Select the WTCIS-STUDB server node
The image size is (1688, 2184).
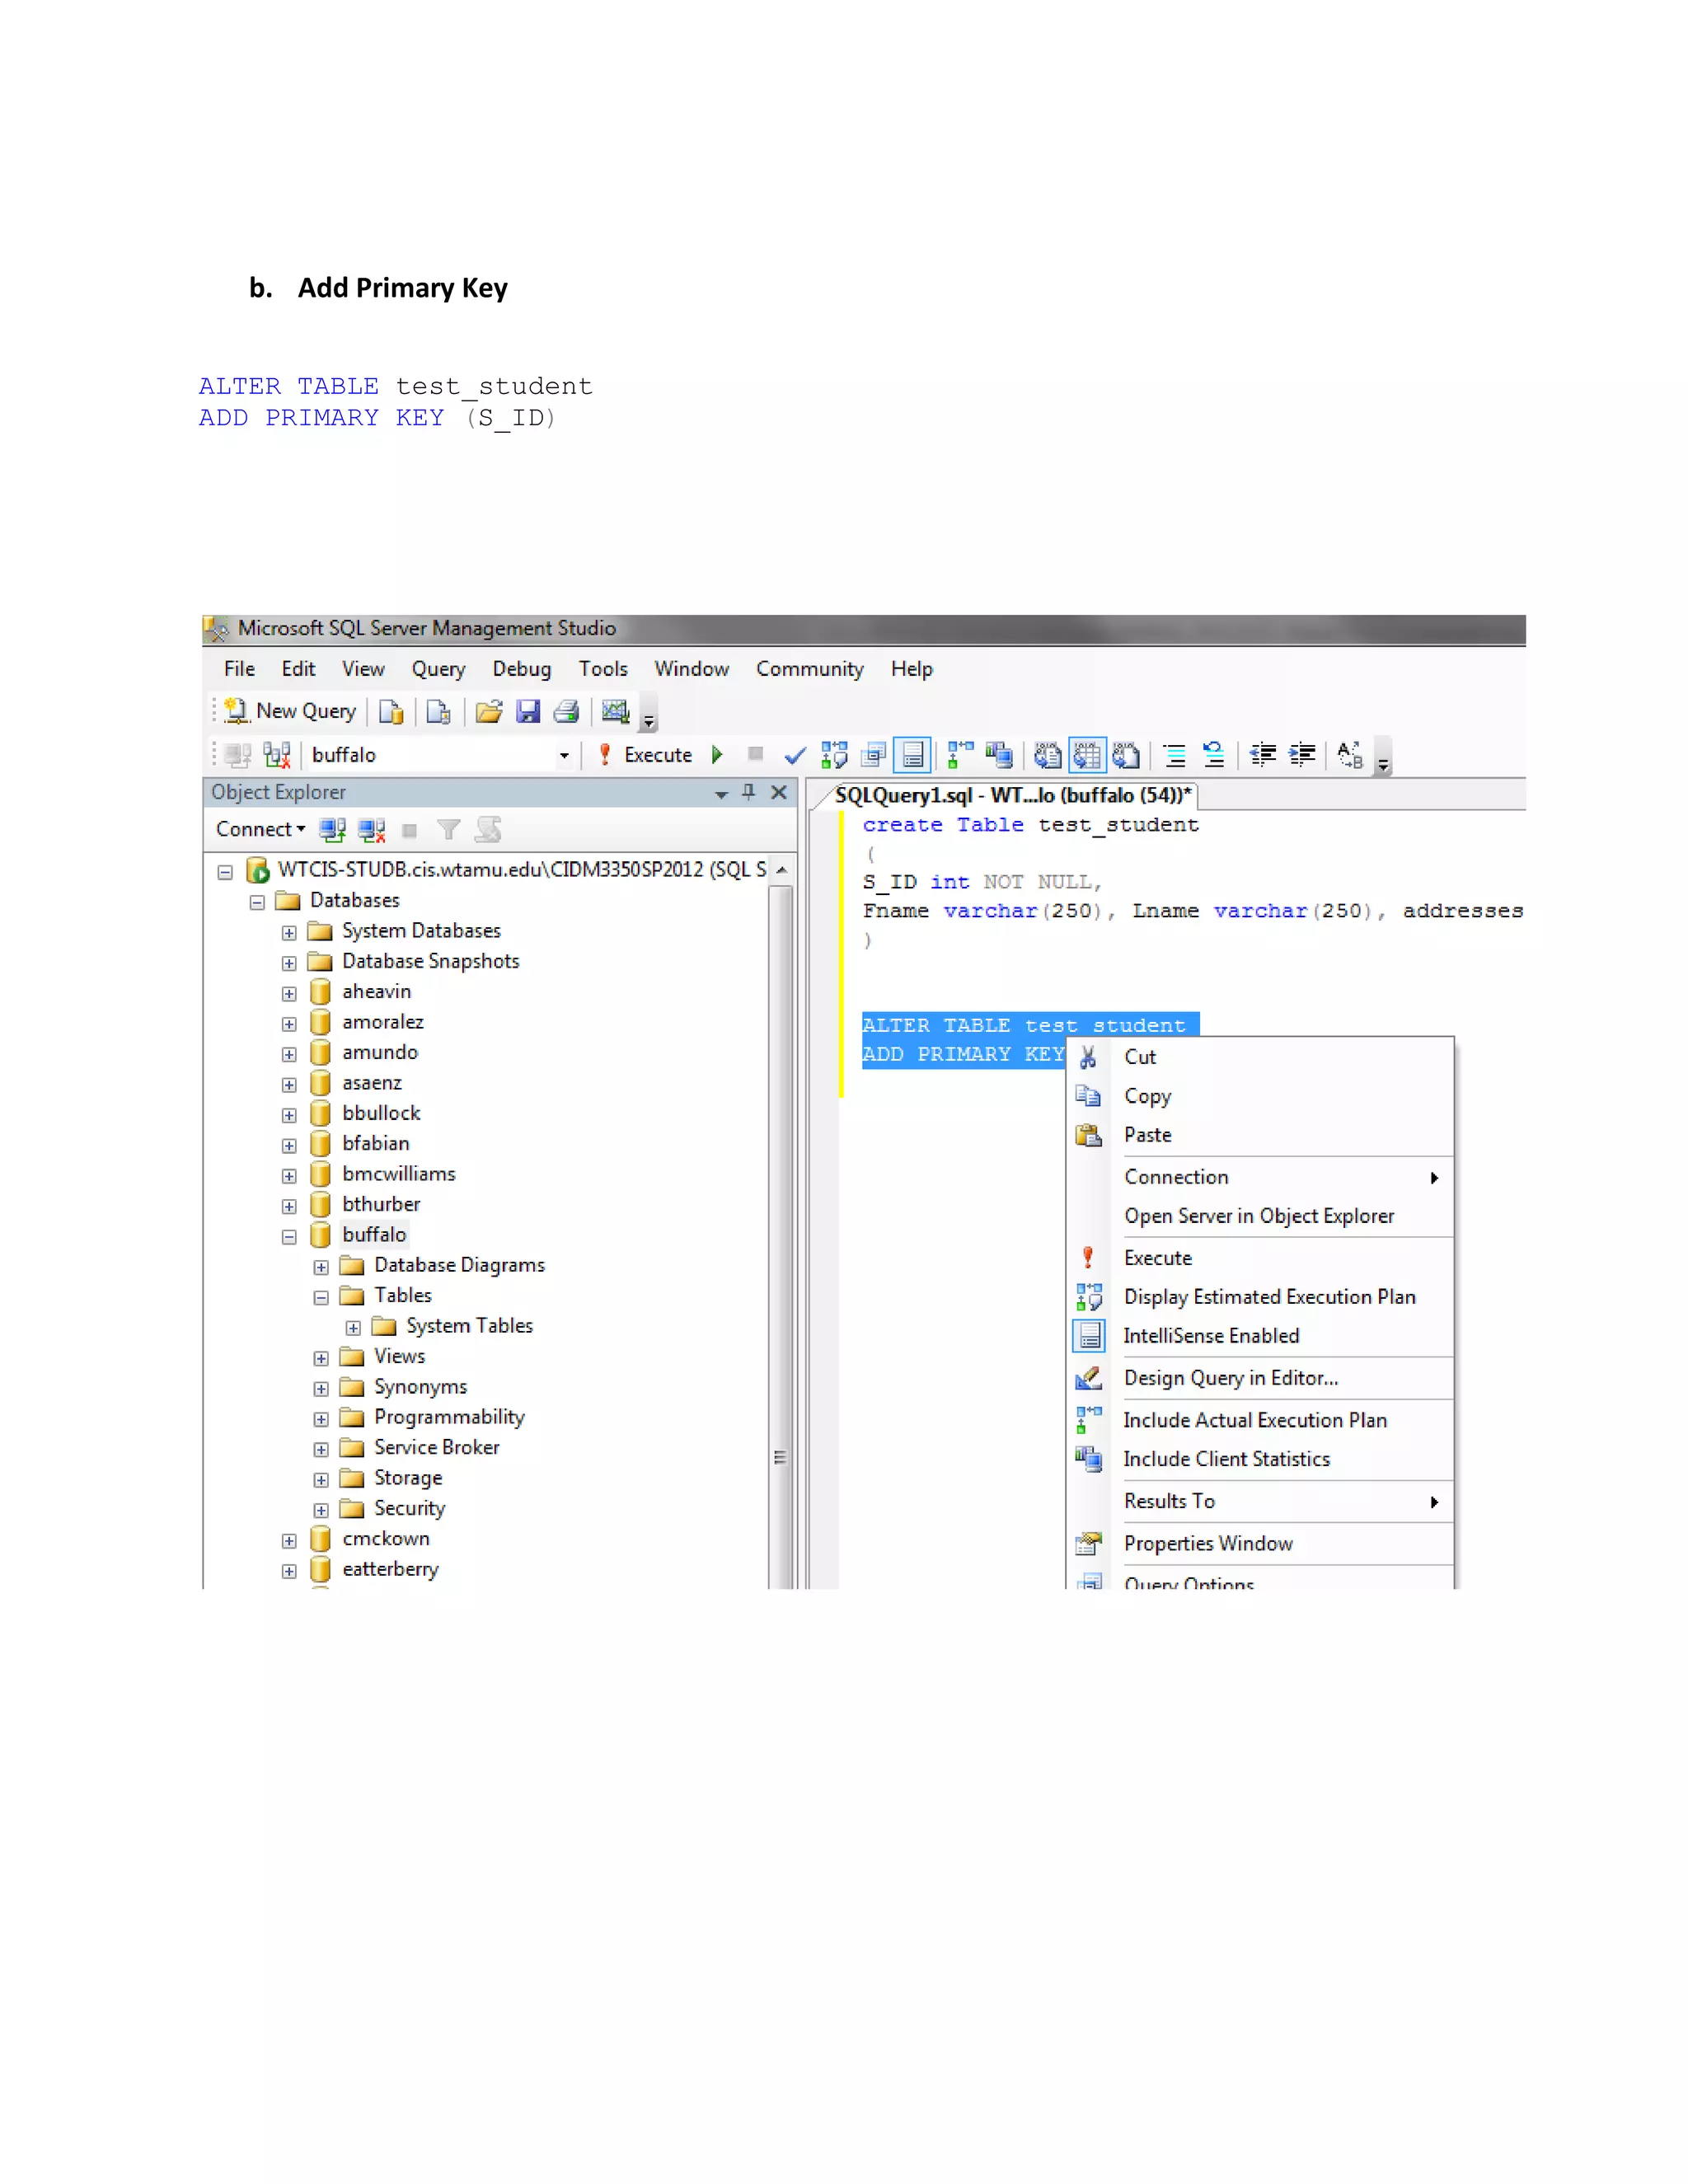[x=522, y=870]
